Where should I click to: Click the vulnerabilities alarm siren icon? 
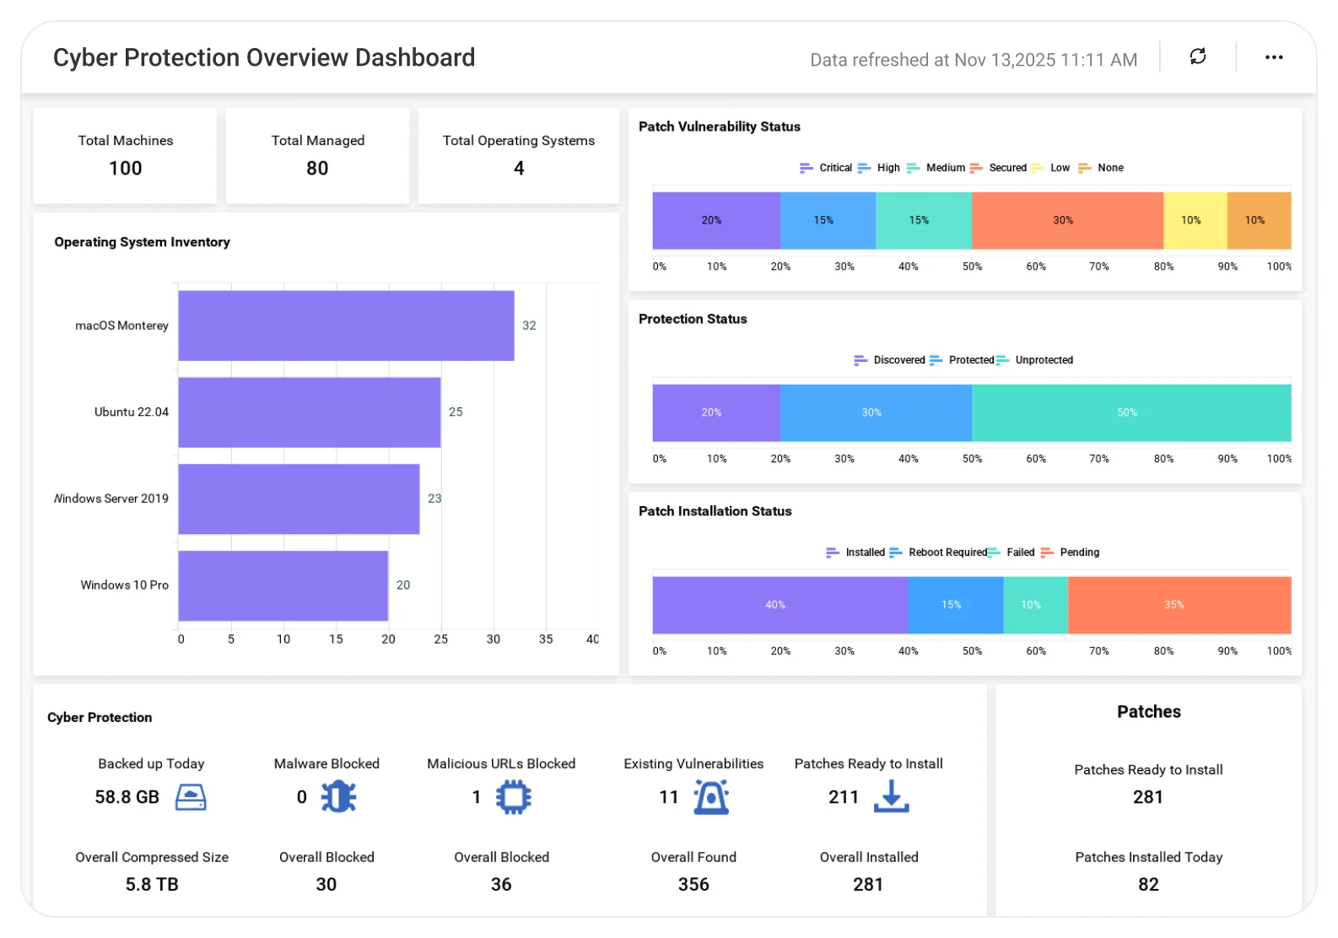711,797
